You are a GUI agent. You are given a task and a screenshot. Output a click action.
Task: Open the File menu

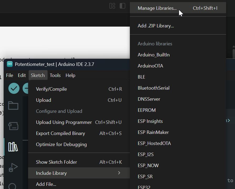pyautogui.click(x=9, y=75)
